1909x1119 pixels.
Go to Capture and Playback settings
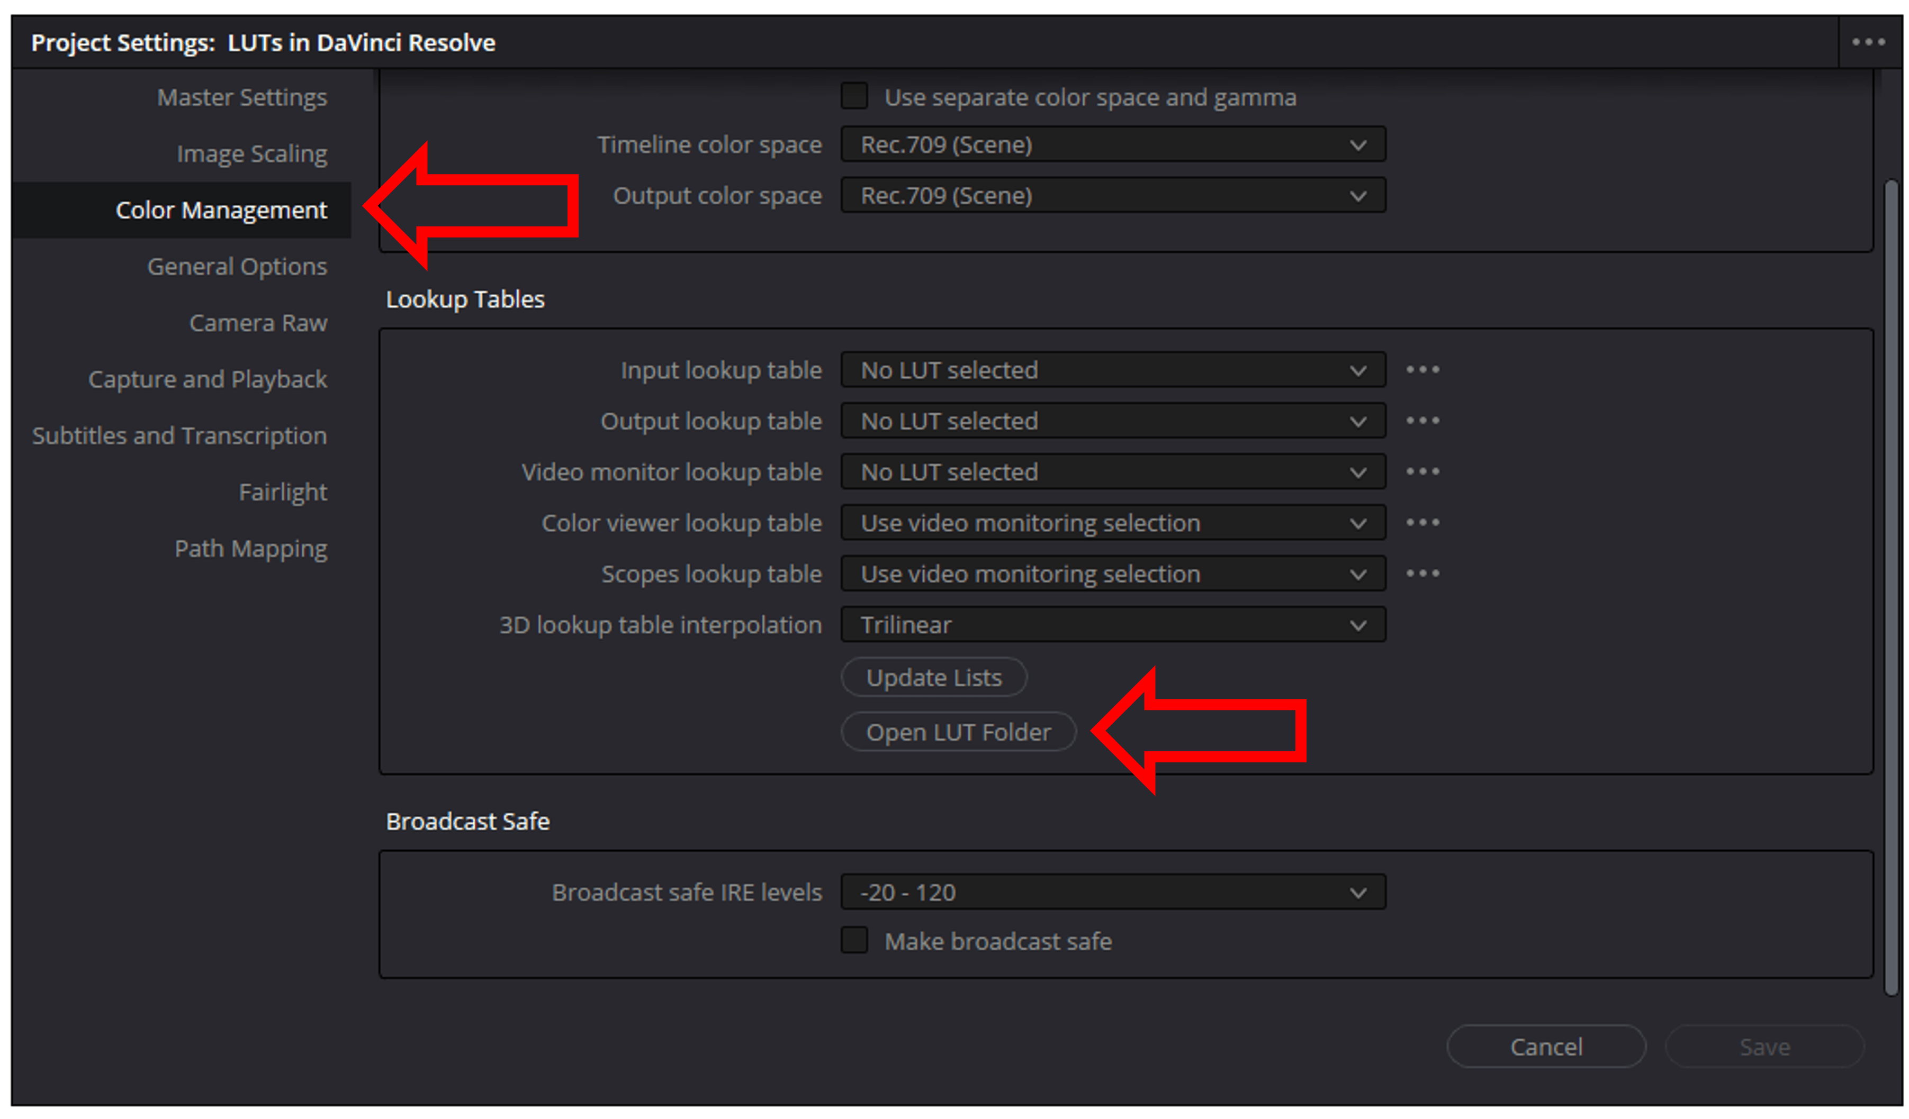208,379
